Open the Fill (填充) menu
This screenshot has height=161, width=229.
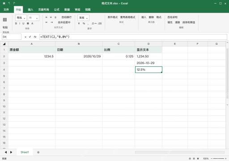170,22
